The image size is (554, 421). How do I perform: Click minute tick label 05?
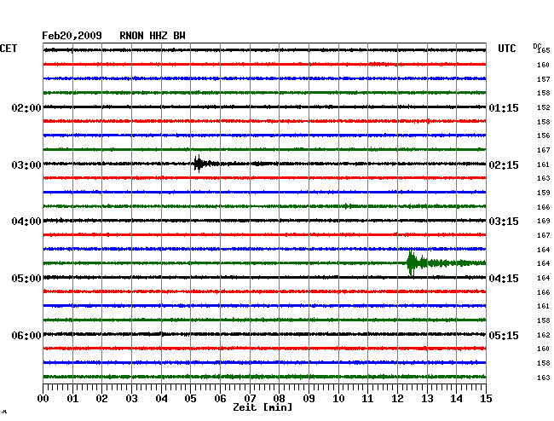pos(190,399)
